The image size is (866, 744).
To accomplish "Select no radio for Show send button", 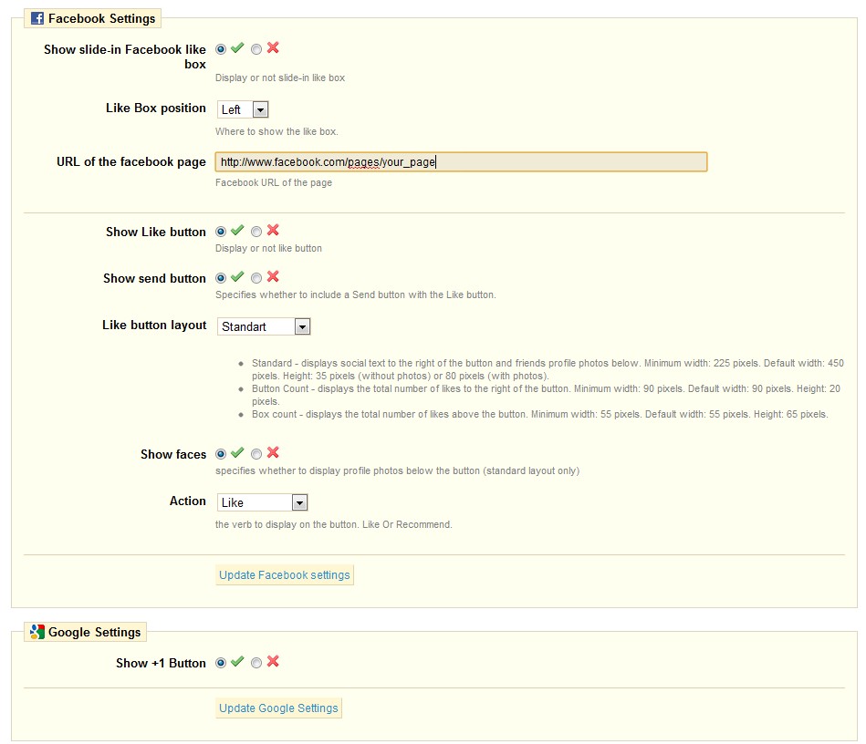I will click(256, 277).
